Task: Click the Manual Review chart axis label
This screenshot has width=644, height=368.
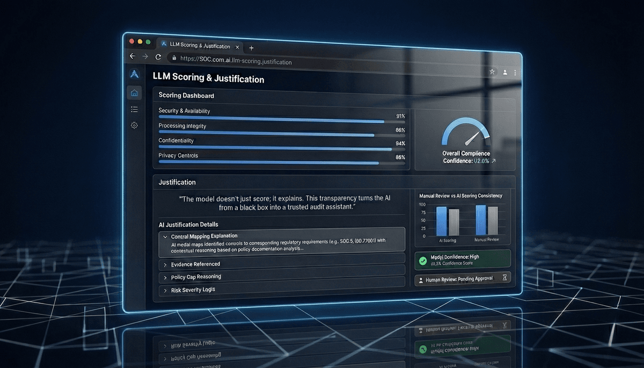Action: (x=486, y=240)
